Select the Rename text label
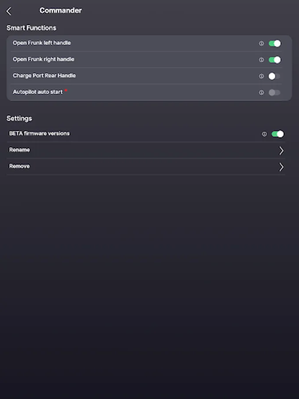Viewport: 299px width, 399px height. [19, 150]
